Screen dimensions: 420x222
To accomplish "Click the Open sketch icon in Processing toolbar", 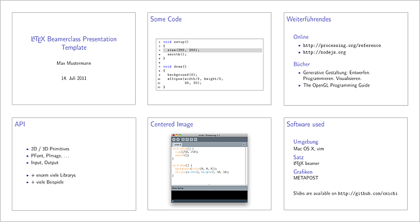I will pyautogui.click(x=187, y=139).
